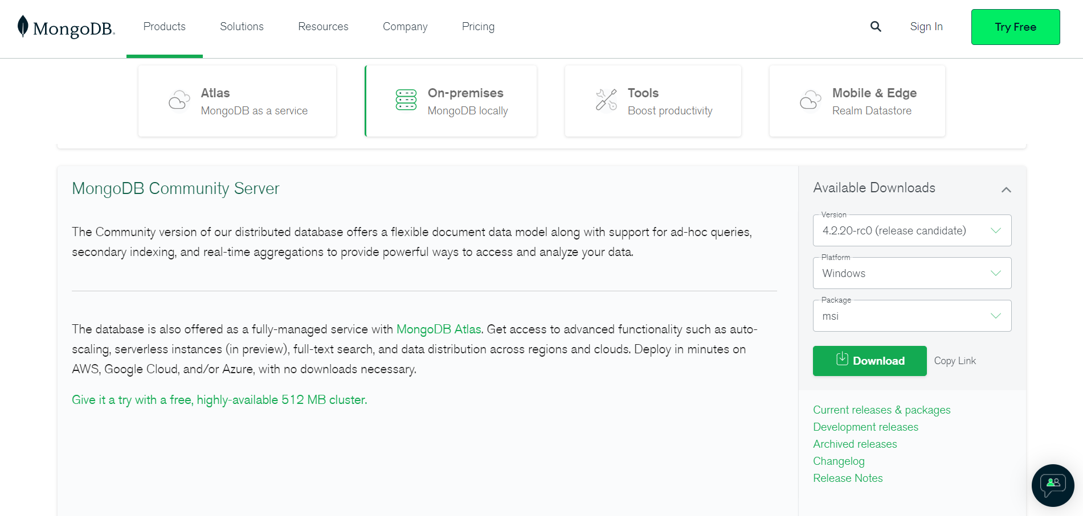The width and height of the screenshot is (1083, 516).
Task: Collapse the Available Downloads panel chevron
Action: (1006, 189)
